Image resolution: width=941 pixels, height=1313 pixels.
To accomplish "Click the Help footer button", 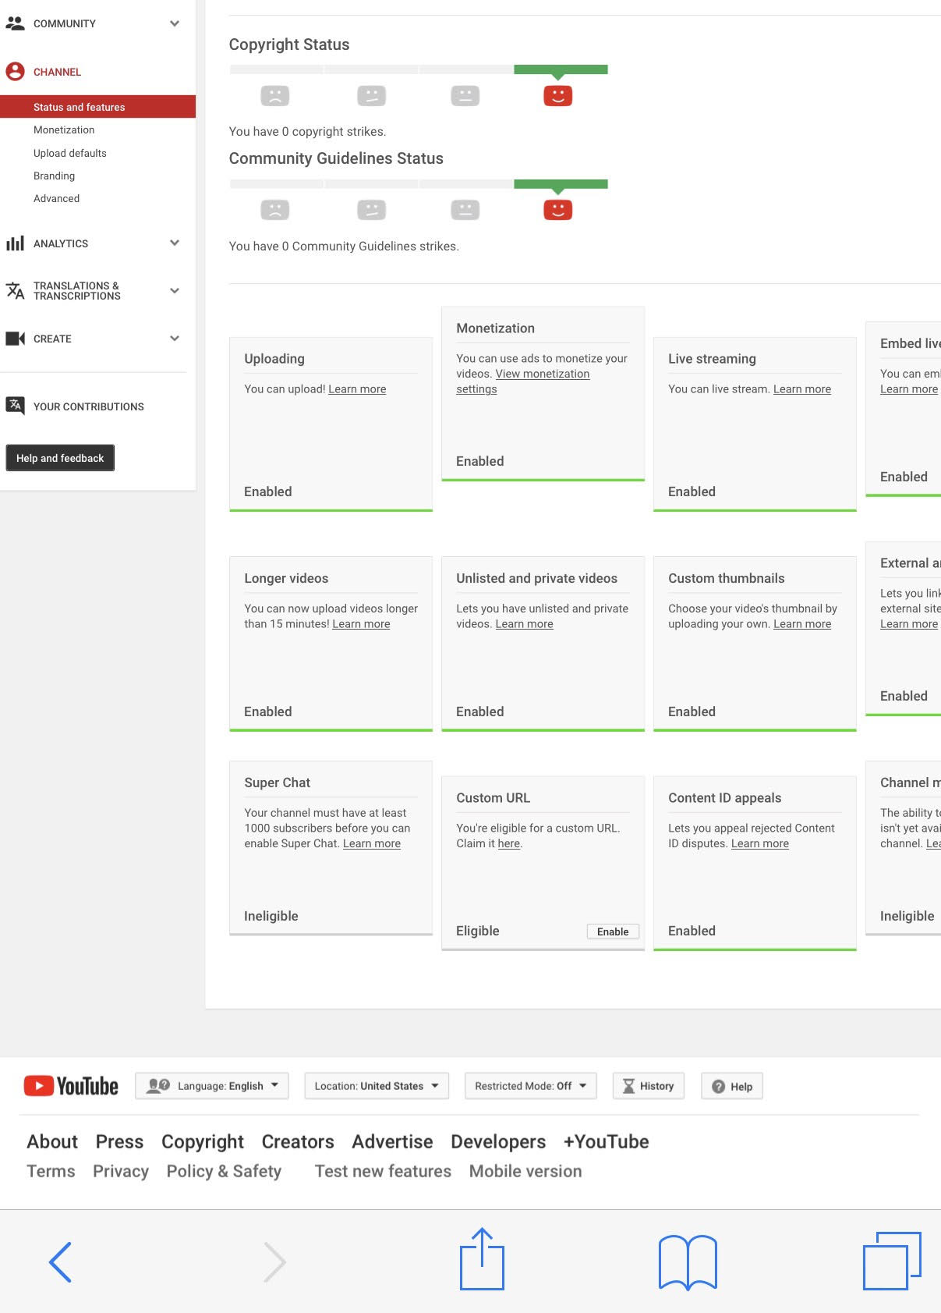I will pos(732,1086).
